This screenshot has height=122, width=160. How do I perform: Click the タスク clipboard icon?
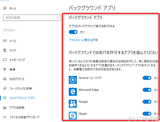tap(5, 50)
